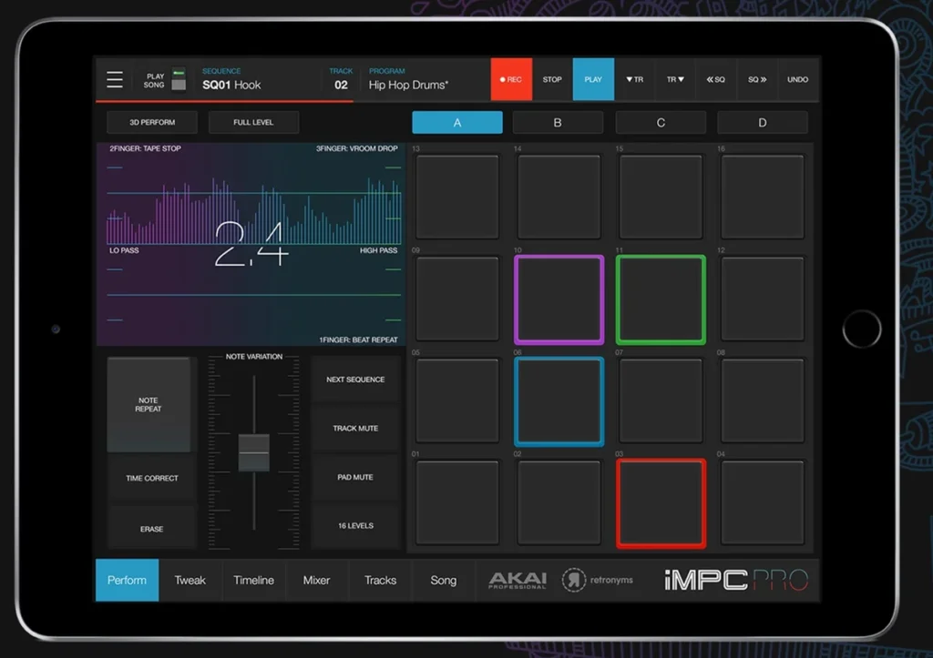Switch to the Perform tab
Viewport: 933px width, 658px height.
coord(127,580)
